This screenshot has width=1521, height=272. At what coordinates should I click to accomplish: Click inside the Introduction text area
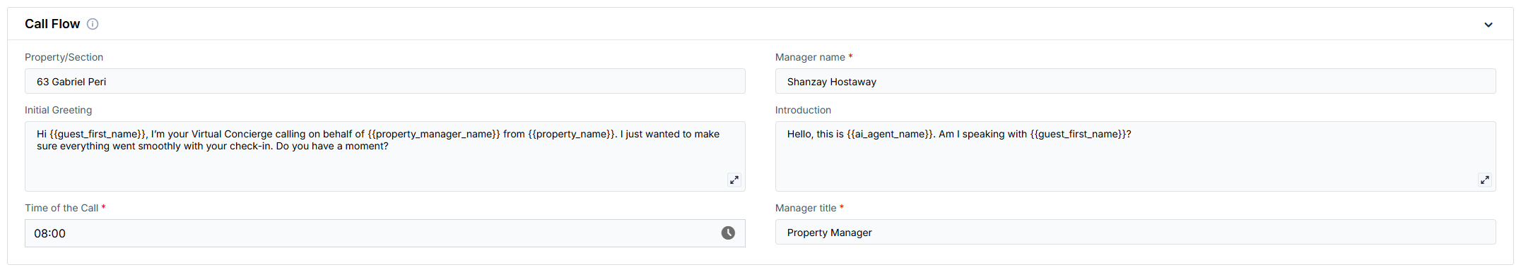(x=1136, y=156)
